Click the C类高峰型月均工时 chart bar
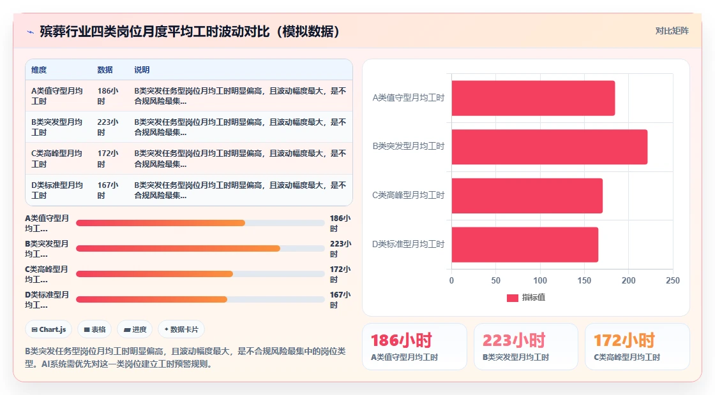The image size is (715, 395). tap(527, 196)
